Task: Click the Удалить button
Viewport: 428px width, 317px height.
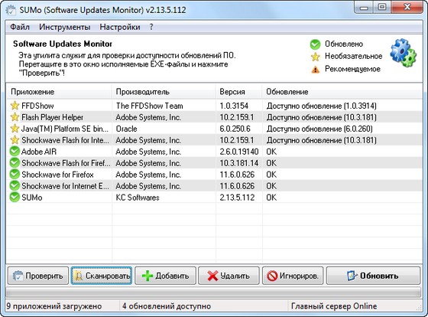Action: point(229,276)
